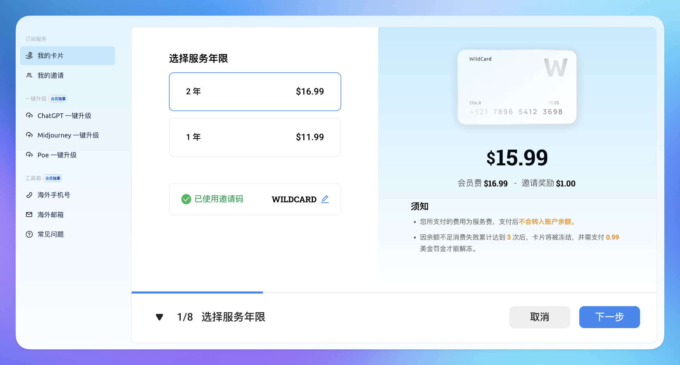The height and width of the screenshot is (365, 680).
Task: Click the Ella Ji cardholder name
Action: (475, 103)
